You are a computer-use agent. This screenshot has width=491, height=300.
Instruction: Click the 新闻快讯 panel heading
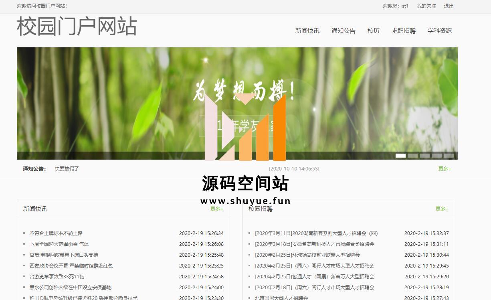35,209
